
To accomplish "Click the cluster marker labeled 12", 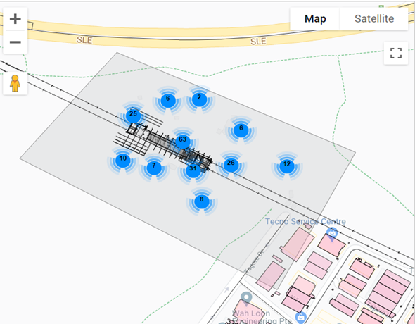I will [287, 166].
